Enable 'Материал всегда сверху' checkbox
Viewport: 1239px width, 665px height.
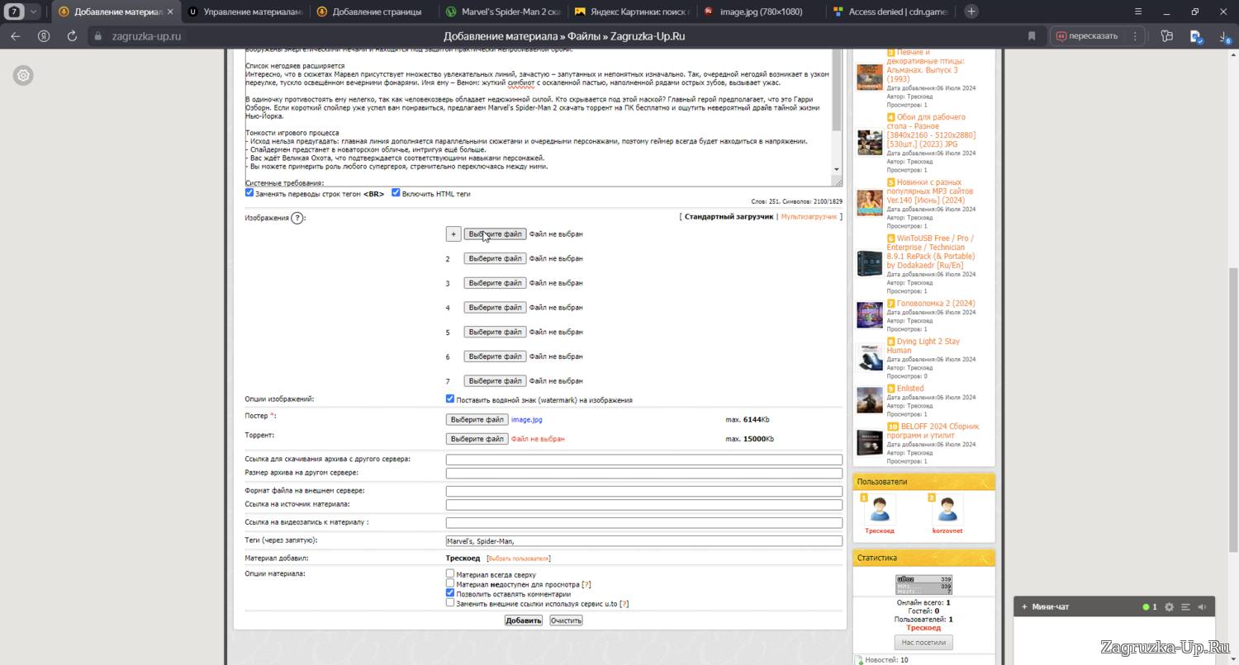click(450, 573)
